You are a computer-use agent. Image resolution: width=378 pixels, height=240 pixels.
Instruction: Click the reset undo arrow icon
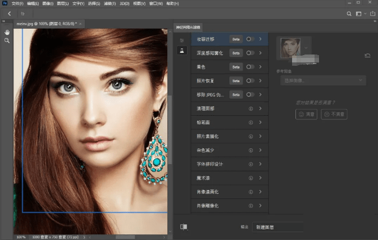[367, 56]
